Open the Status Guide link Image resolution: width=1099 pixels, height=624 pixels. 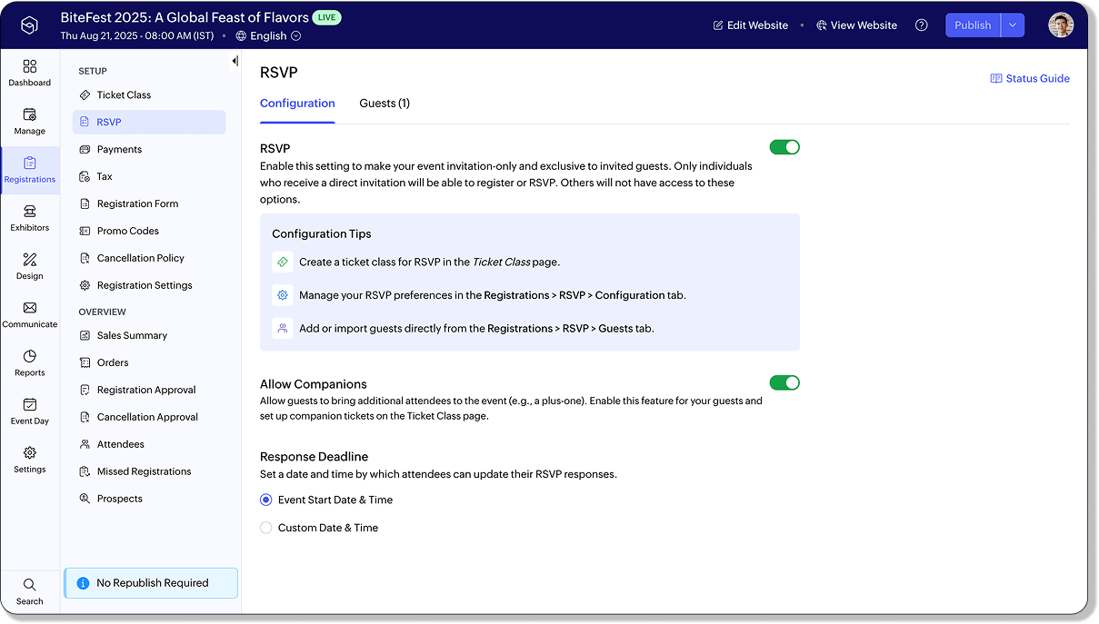point(1029,79)
